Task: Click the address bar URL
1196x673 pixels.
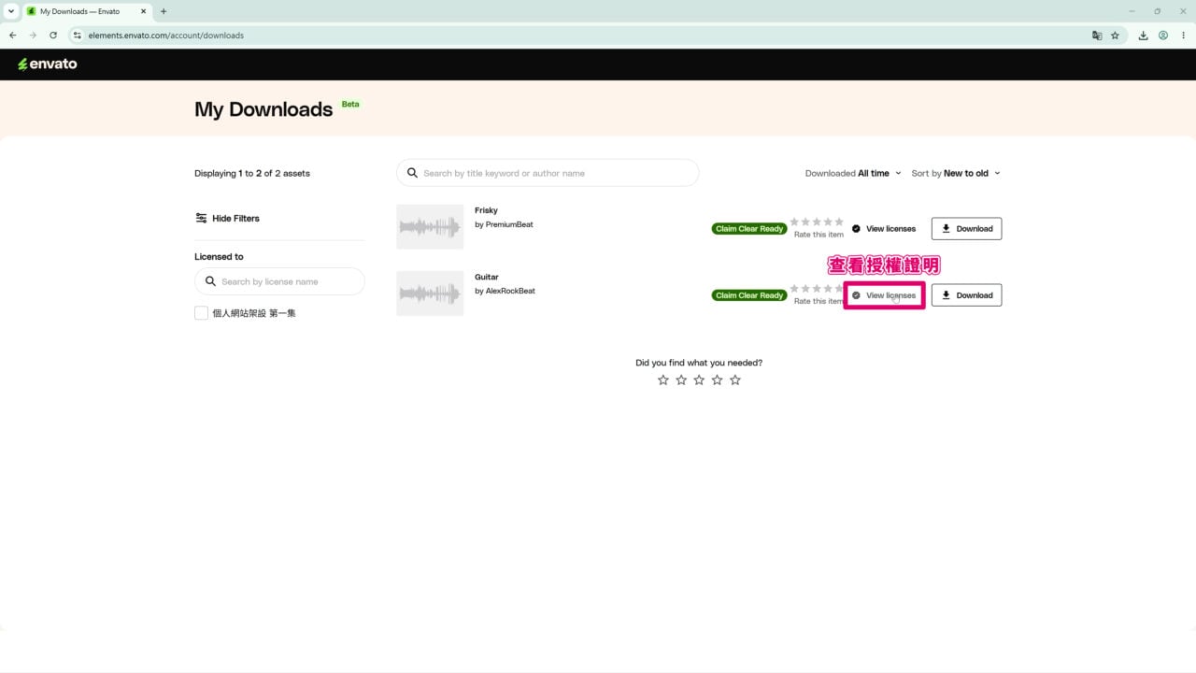Action: pyautogui.click(x=166, y=36)
